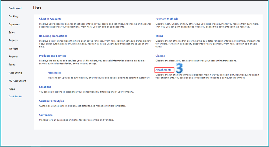Click the description 'Displays a list of transactions'
The image size is (269, 147).
[95, 44]
